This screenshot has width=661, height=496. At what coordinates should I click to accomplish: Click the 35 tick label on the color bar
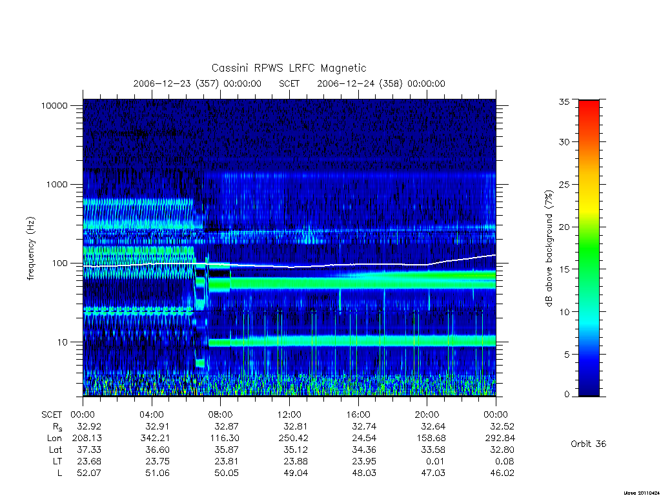(564, 101)
